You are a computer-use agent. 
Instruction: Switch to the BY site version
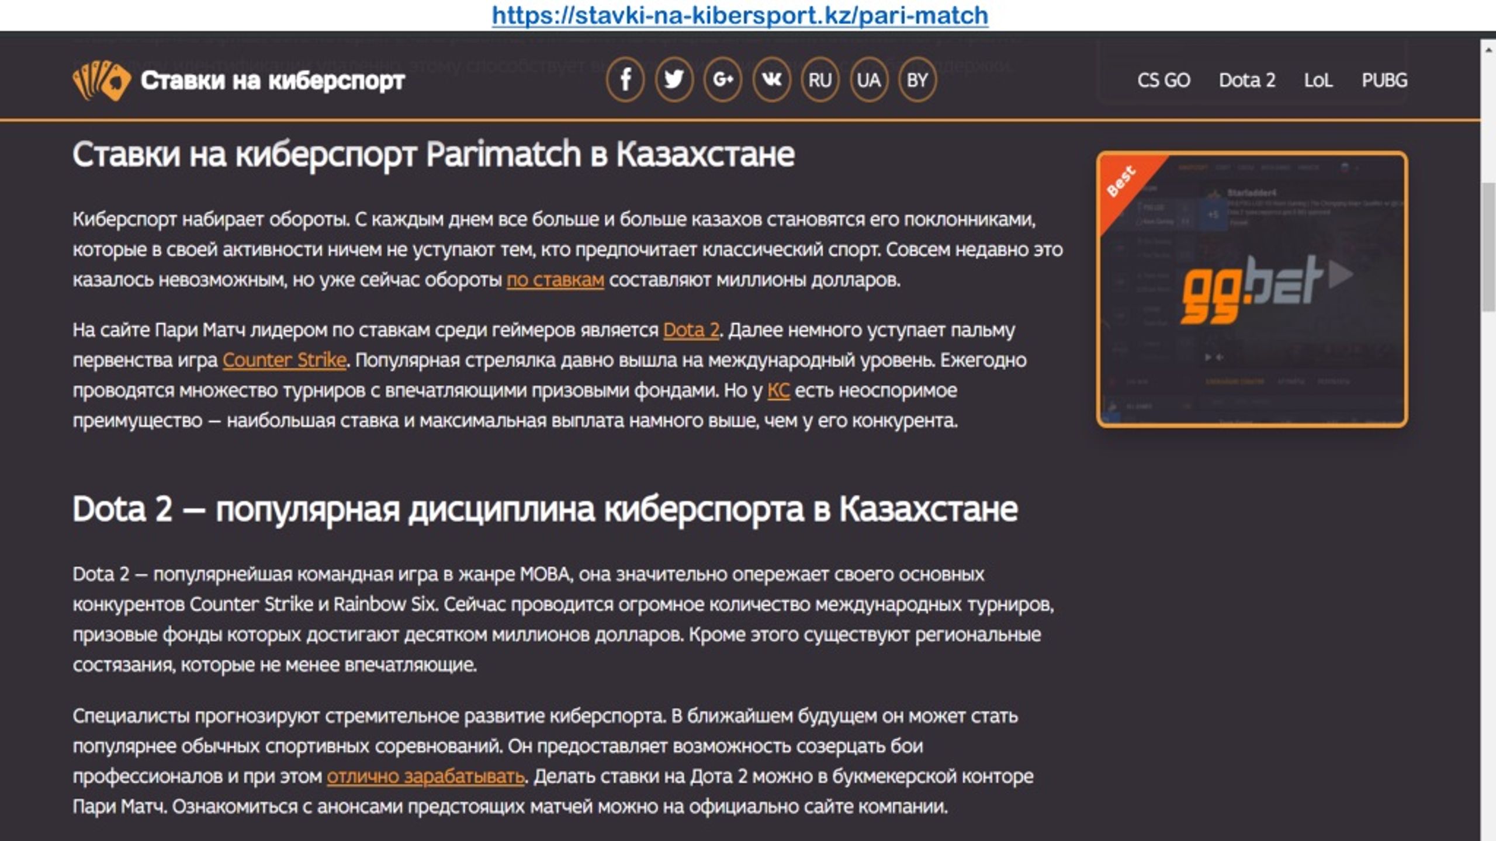point(917,79)
